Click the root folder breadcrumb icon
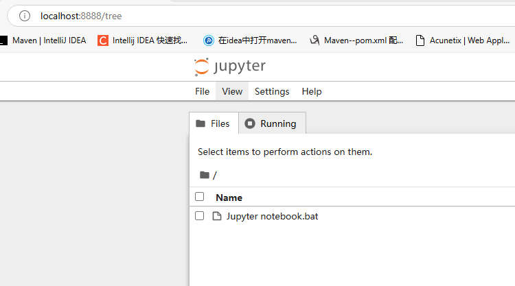Viewport: 515px width, 286px height. coord(205,175)
